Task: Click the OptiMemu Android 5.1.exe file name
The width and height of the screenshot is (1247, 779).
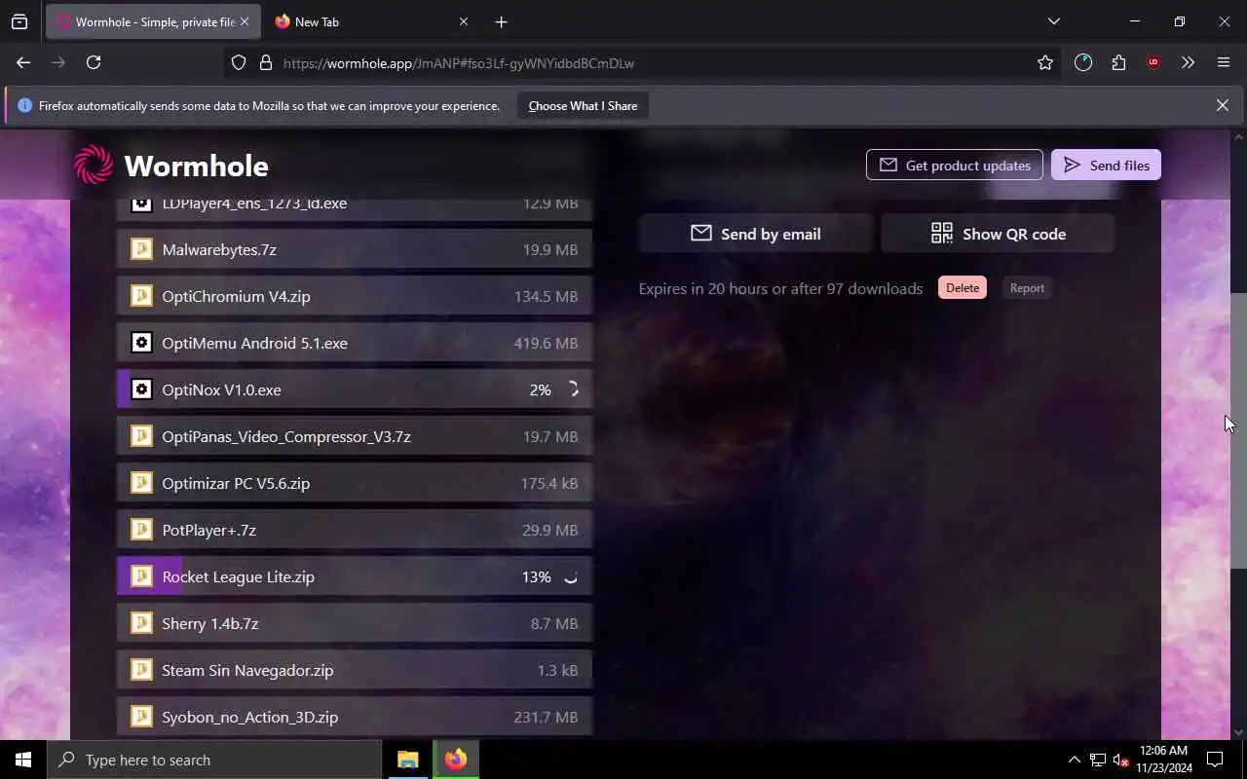Action: [254, 343]
